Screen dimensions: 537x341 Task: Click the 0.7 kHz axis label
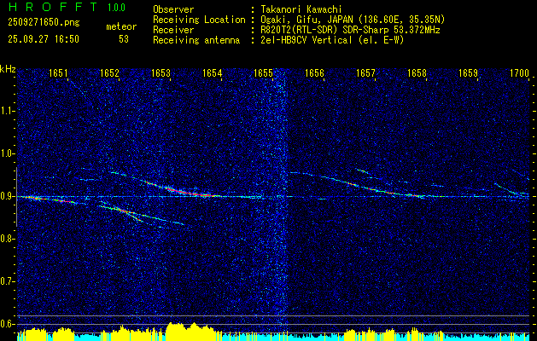point(7,281)
